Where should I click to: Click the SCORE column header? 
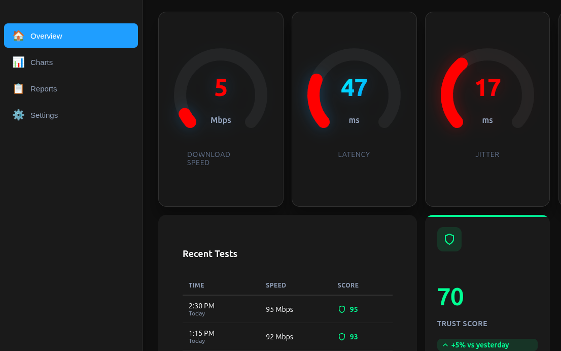pyautogui.click(x=348, y=285)
